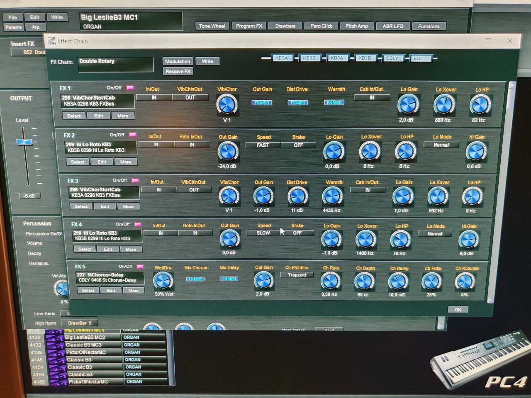The height and width of the screenshot is (398, 531).
Task: Click the FX Chain name field
Action: (x=115, y=65)
